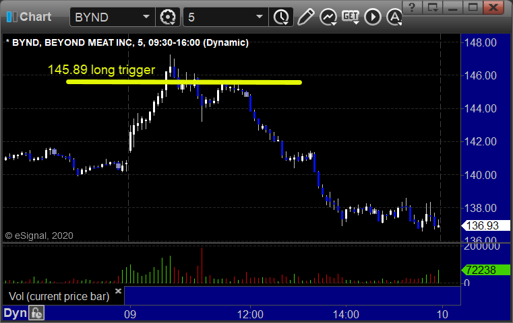Select the drawing pencil tool
Image resolution: width=513 pixels, height=323 pixels.
(x=306, y=17)
